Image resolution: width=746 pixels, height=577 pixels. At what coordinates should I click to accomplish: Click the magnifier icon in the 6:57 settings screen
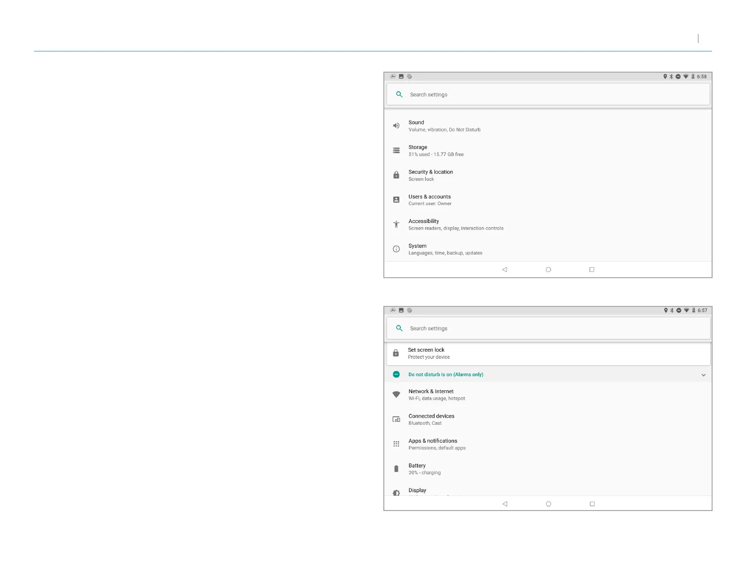point(399,328)
